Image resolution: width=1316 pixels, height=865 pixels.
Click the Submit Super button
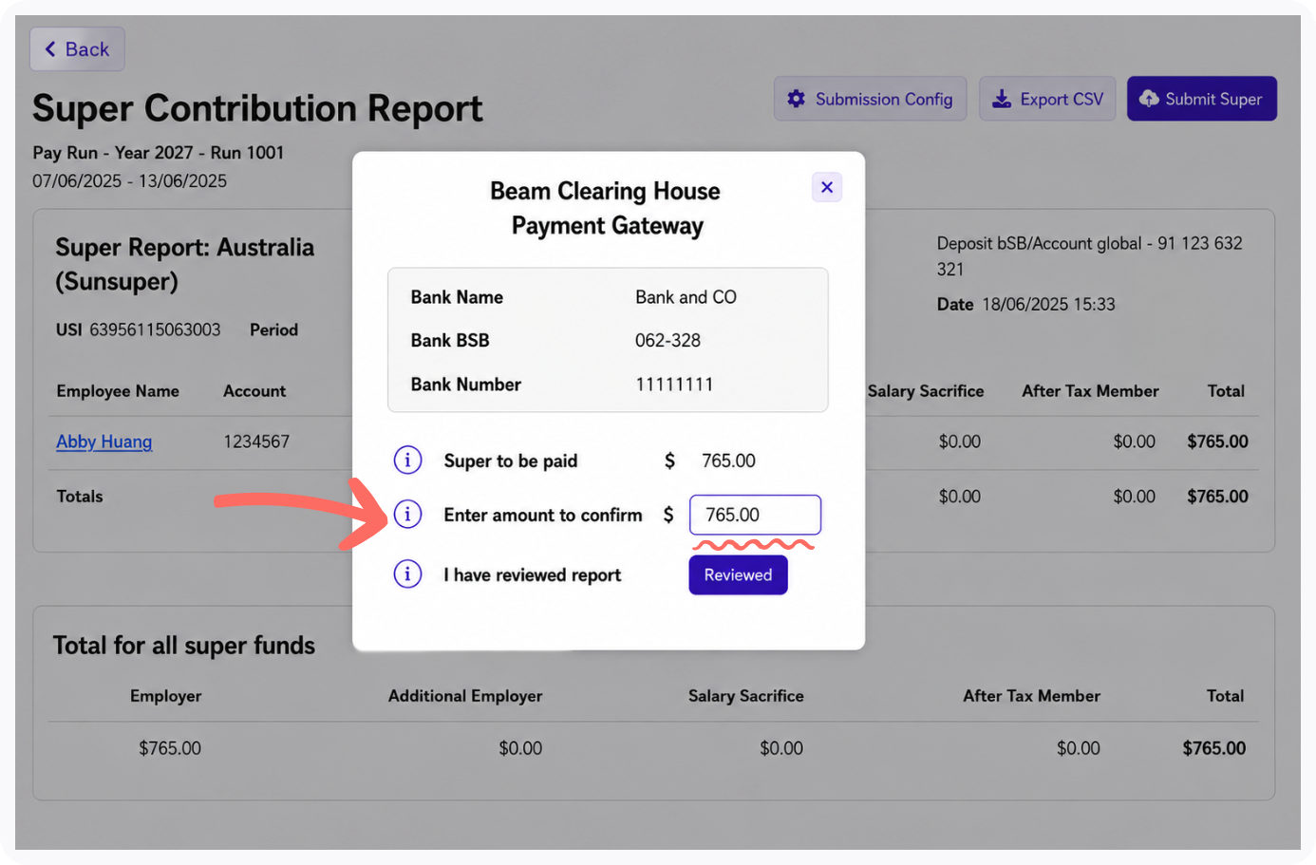point(1201,99)
